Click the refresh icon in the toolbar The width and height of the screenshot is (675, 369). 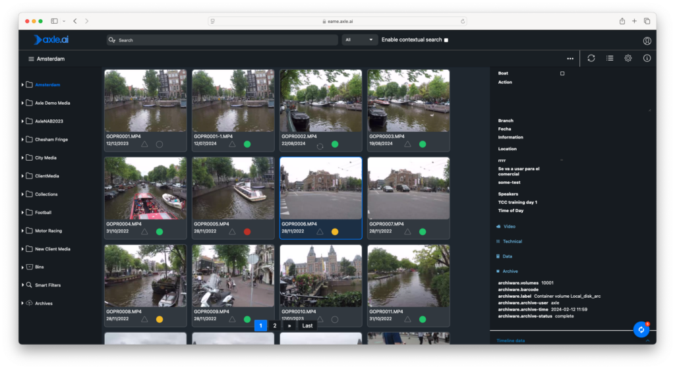[x=591, y=58]
